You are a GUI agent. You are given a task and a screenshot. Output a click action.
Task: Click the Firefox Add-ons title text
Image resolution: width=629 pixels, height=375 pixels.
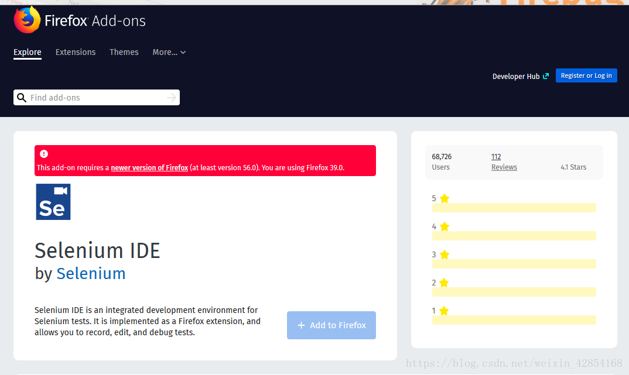pos(95,21)
